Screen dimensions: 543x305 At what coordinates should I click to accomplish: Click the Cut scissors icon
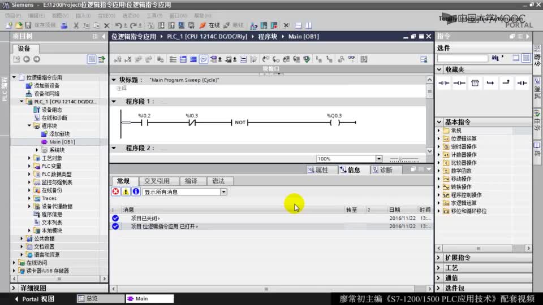pyautogui.click(x=76, y=25)
